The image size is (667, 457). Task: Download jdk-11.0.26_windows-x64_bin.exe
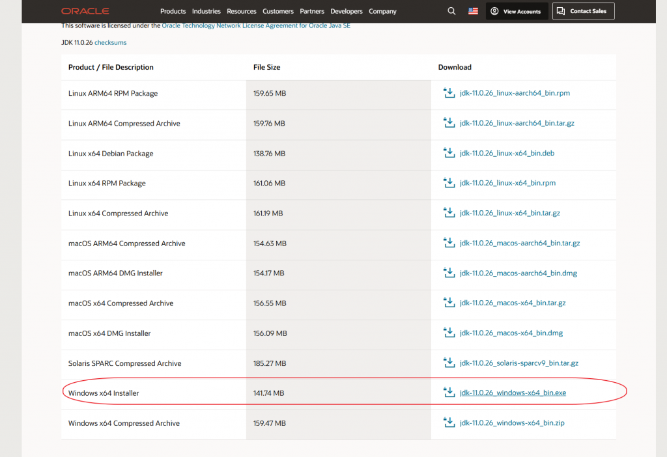[513, 393]
